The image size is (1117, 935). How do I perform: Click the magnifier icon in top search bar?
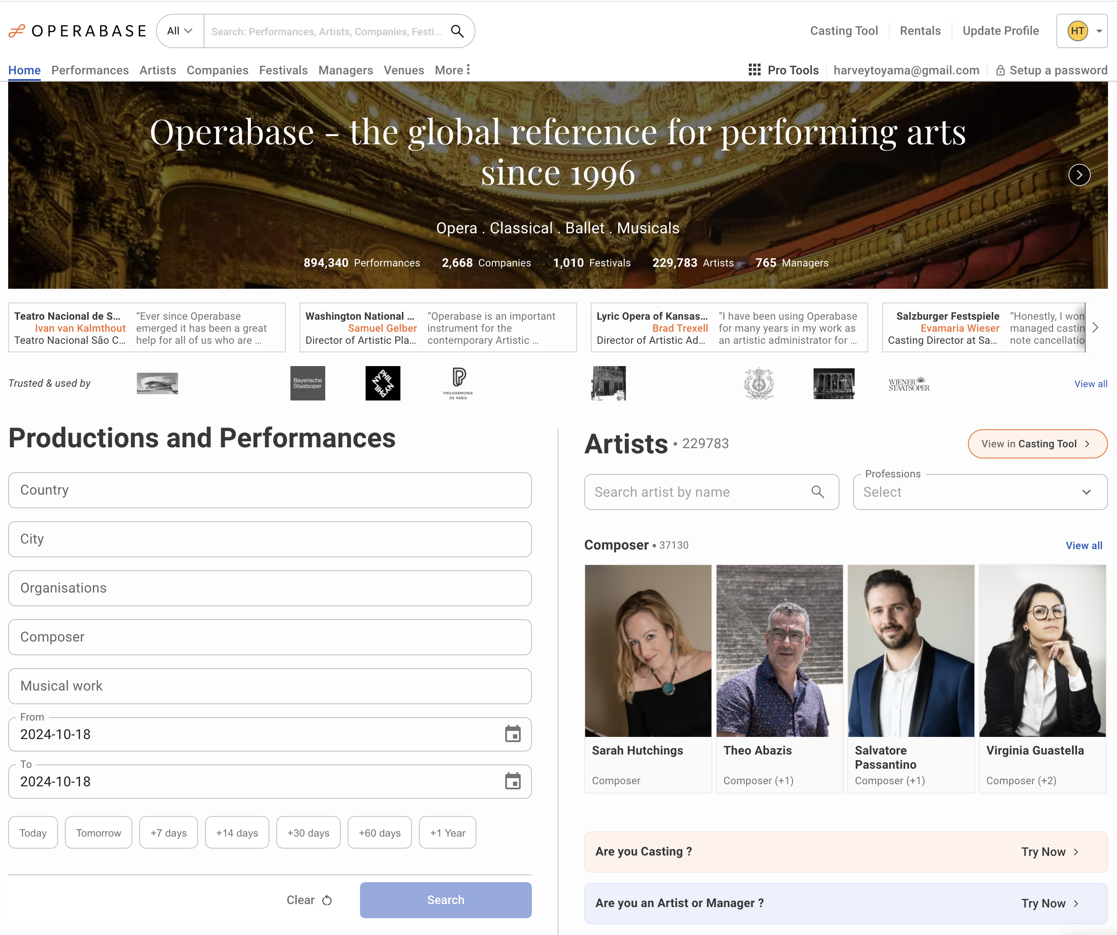[x=457, y=31]
